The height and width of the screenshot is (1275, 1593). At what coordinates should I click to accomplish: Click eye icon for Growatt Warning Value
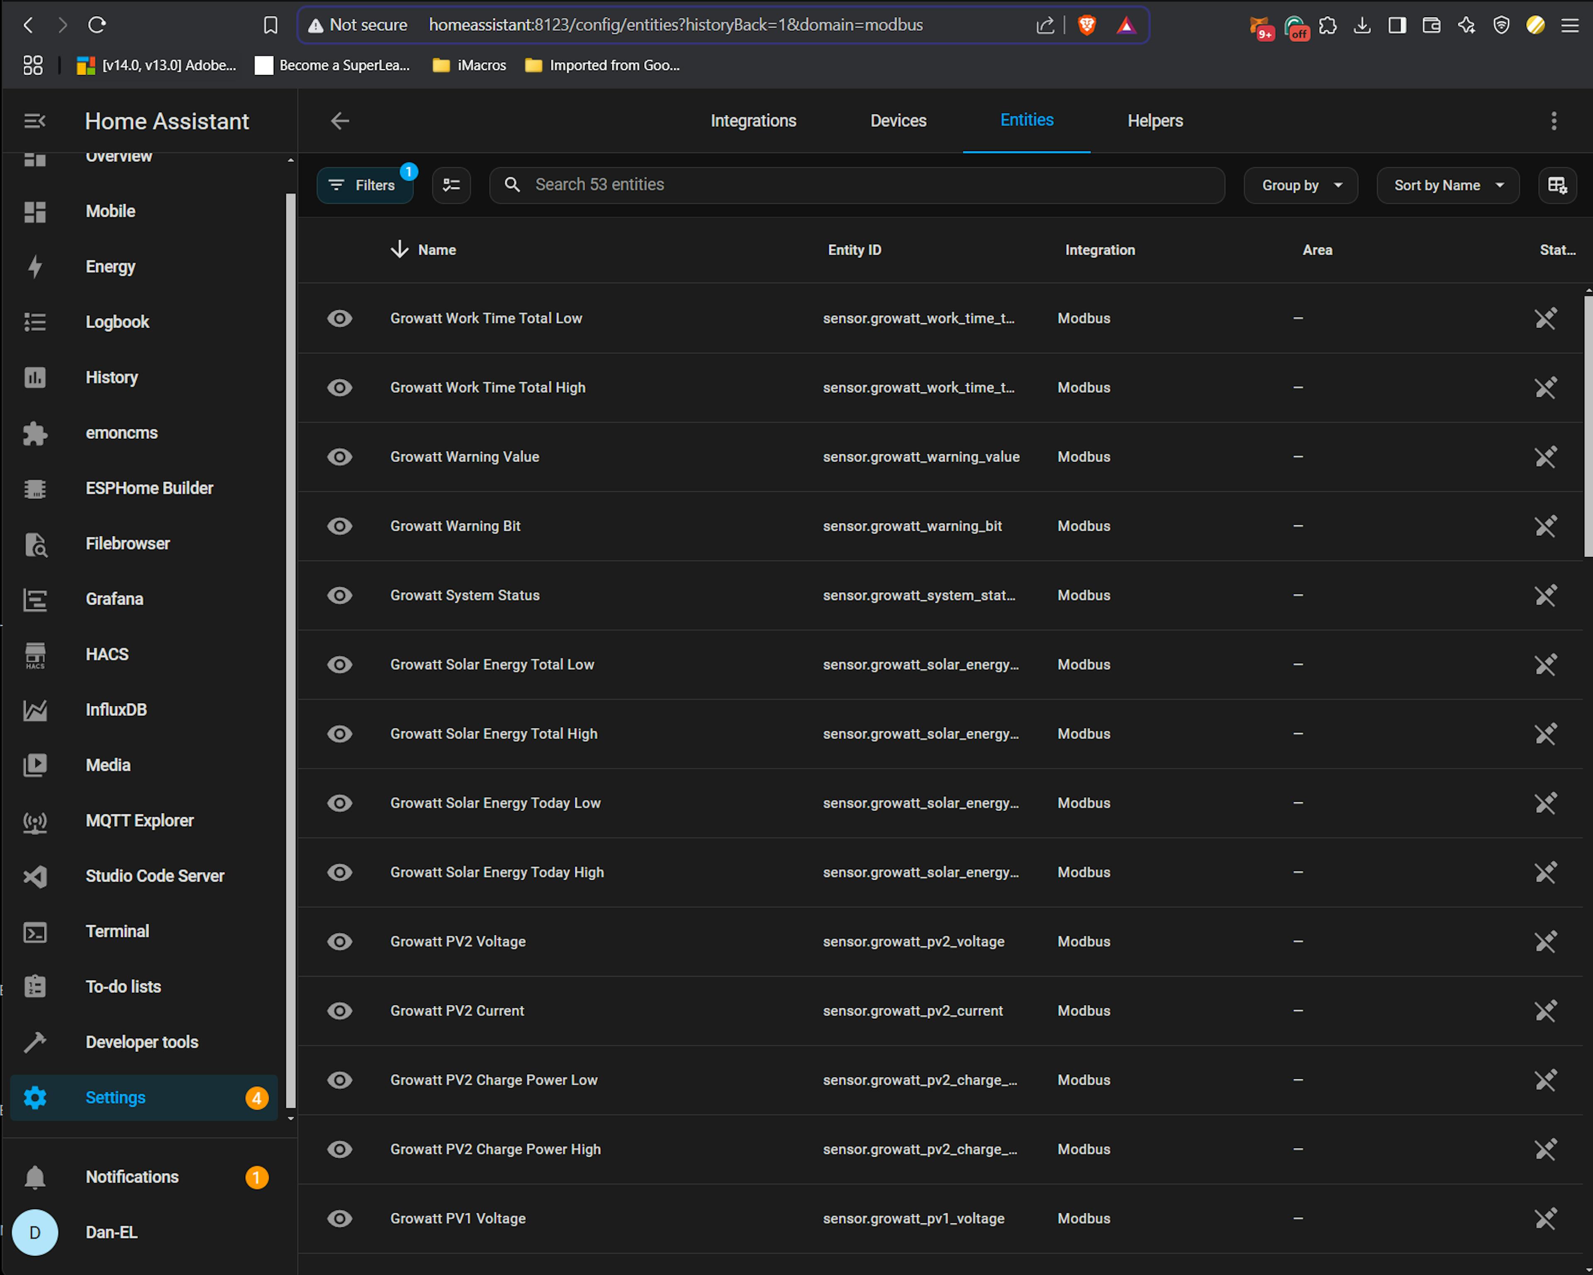(339, 457)
